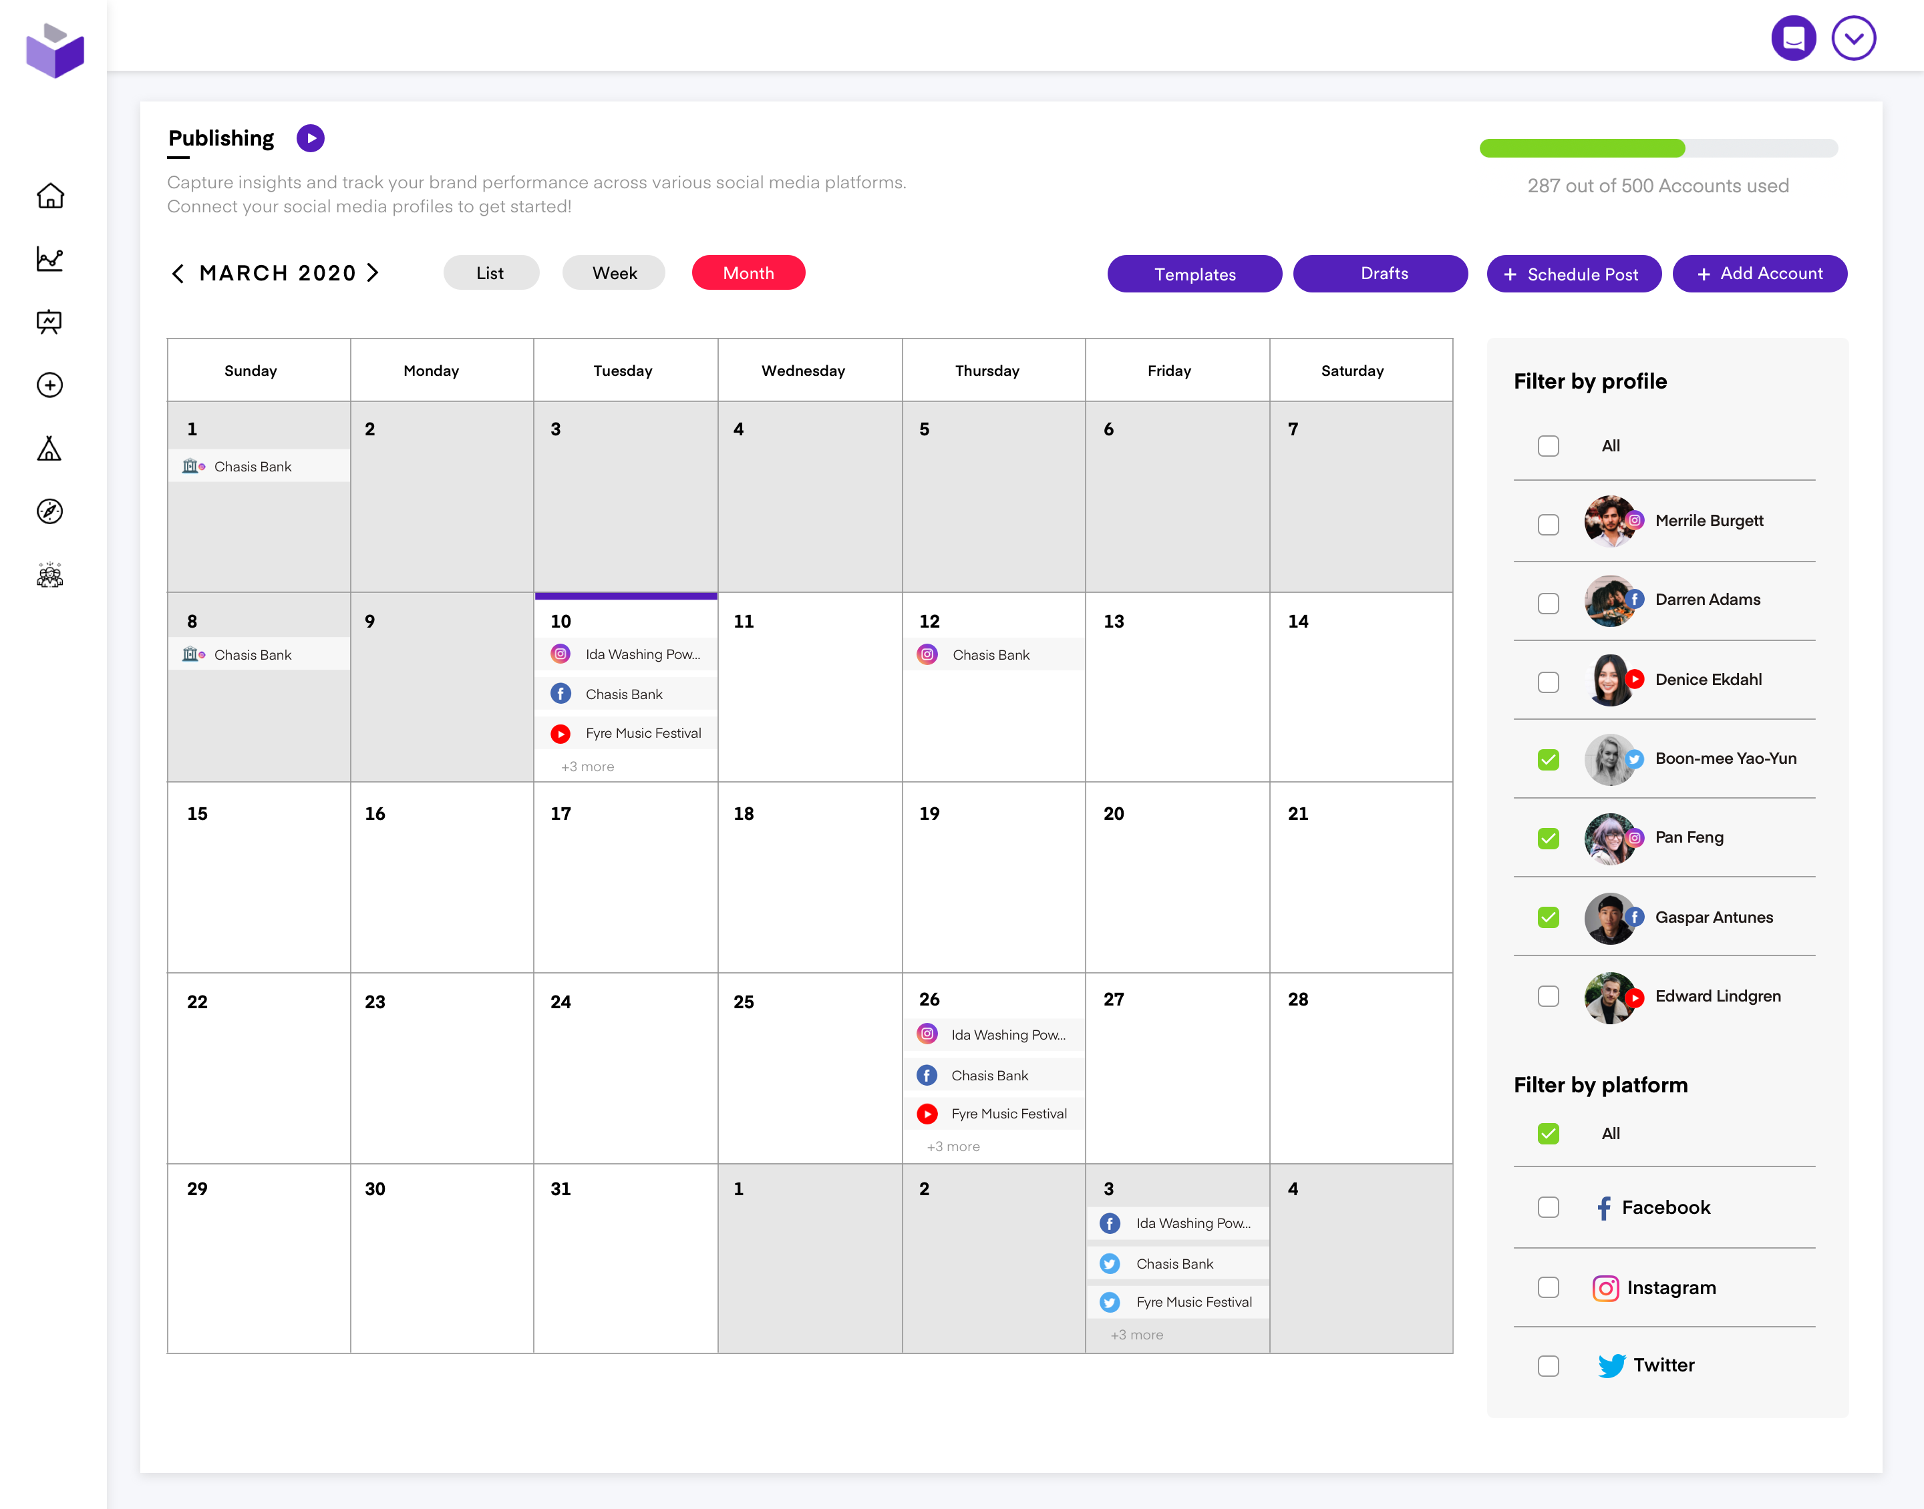The height and width of the screenshot is (1509, 1924).
Task: Open the account dropdown at top right
Action: pos(1854,38)
